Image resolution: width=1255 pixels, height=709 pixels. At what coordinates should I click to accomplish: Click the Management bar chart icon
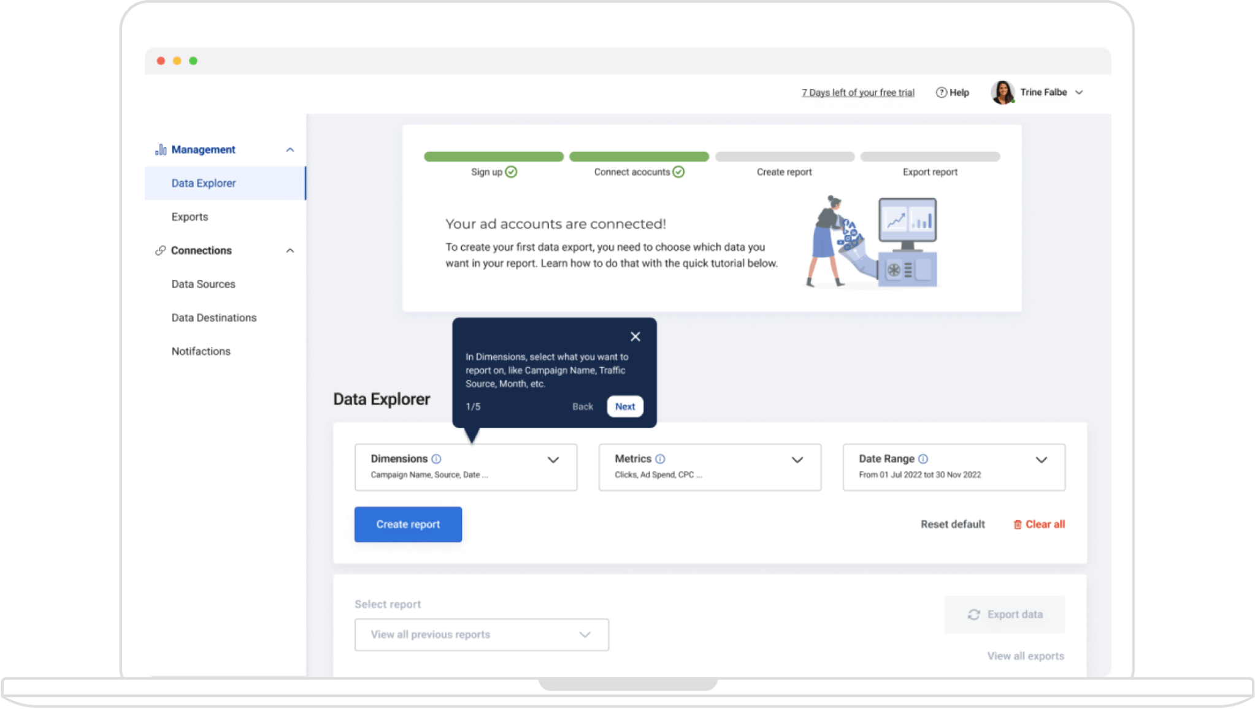pyautogui.click(x=161, y=150)
